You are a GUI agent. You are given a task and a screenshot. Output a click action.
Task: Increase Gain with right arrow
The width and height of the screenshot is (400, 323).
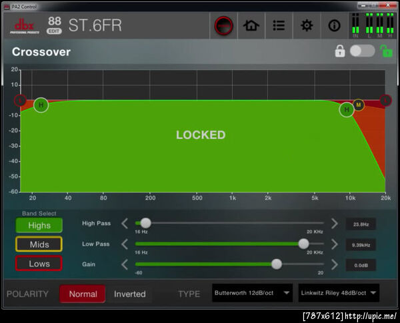(335, 264)
